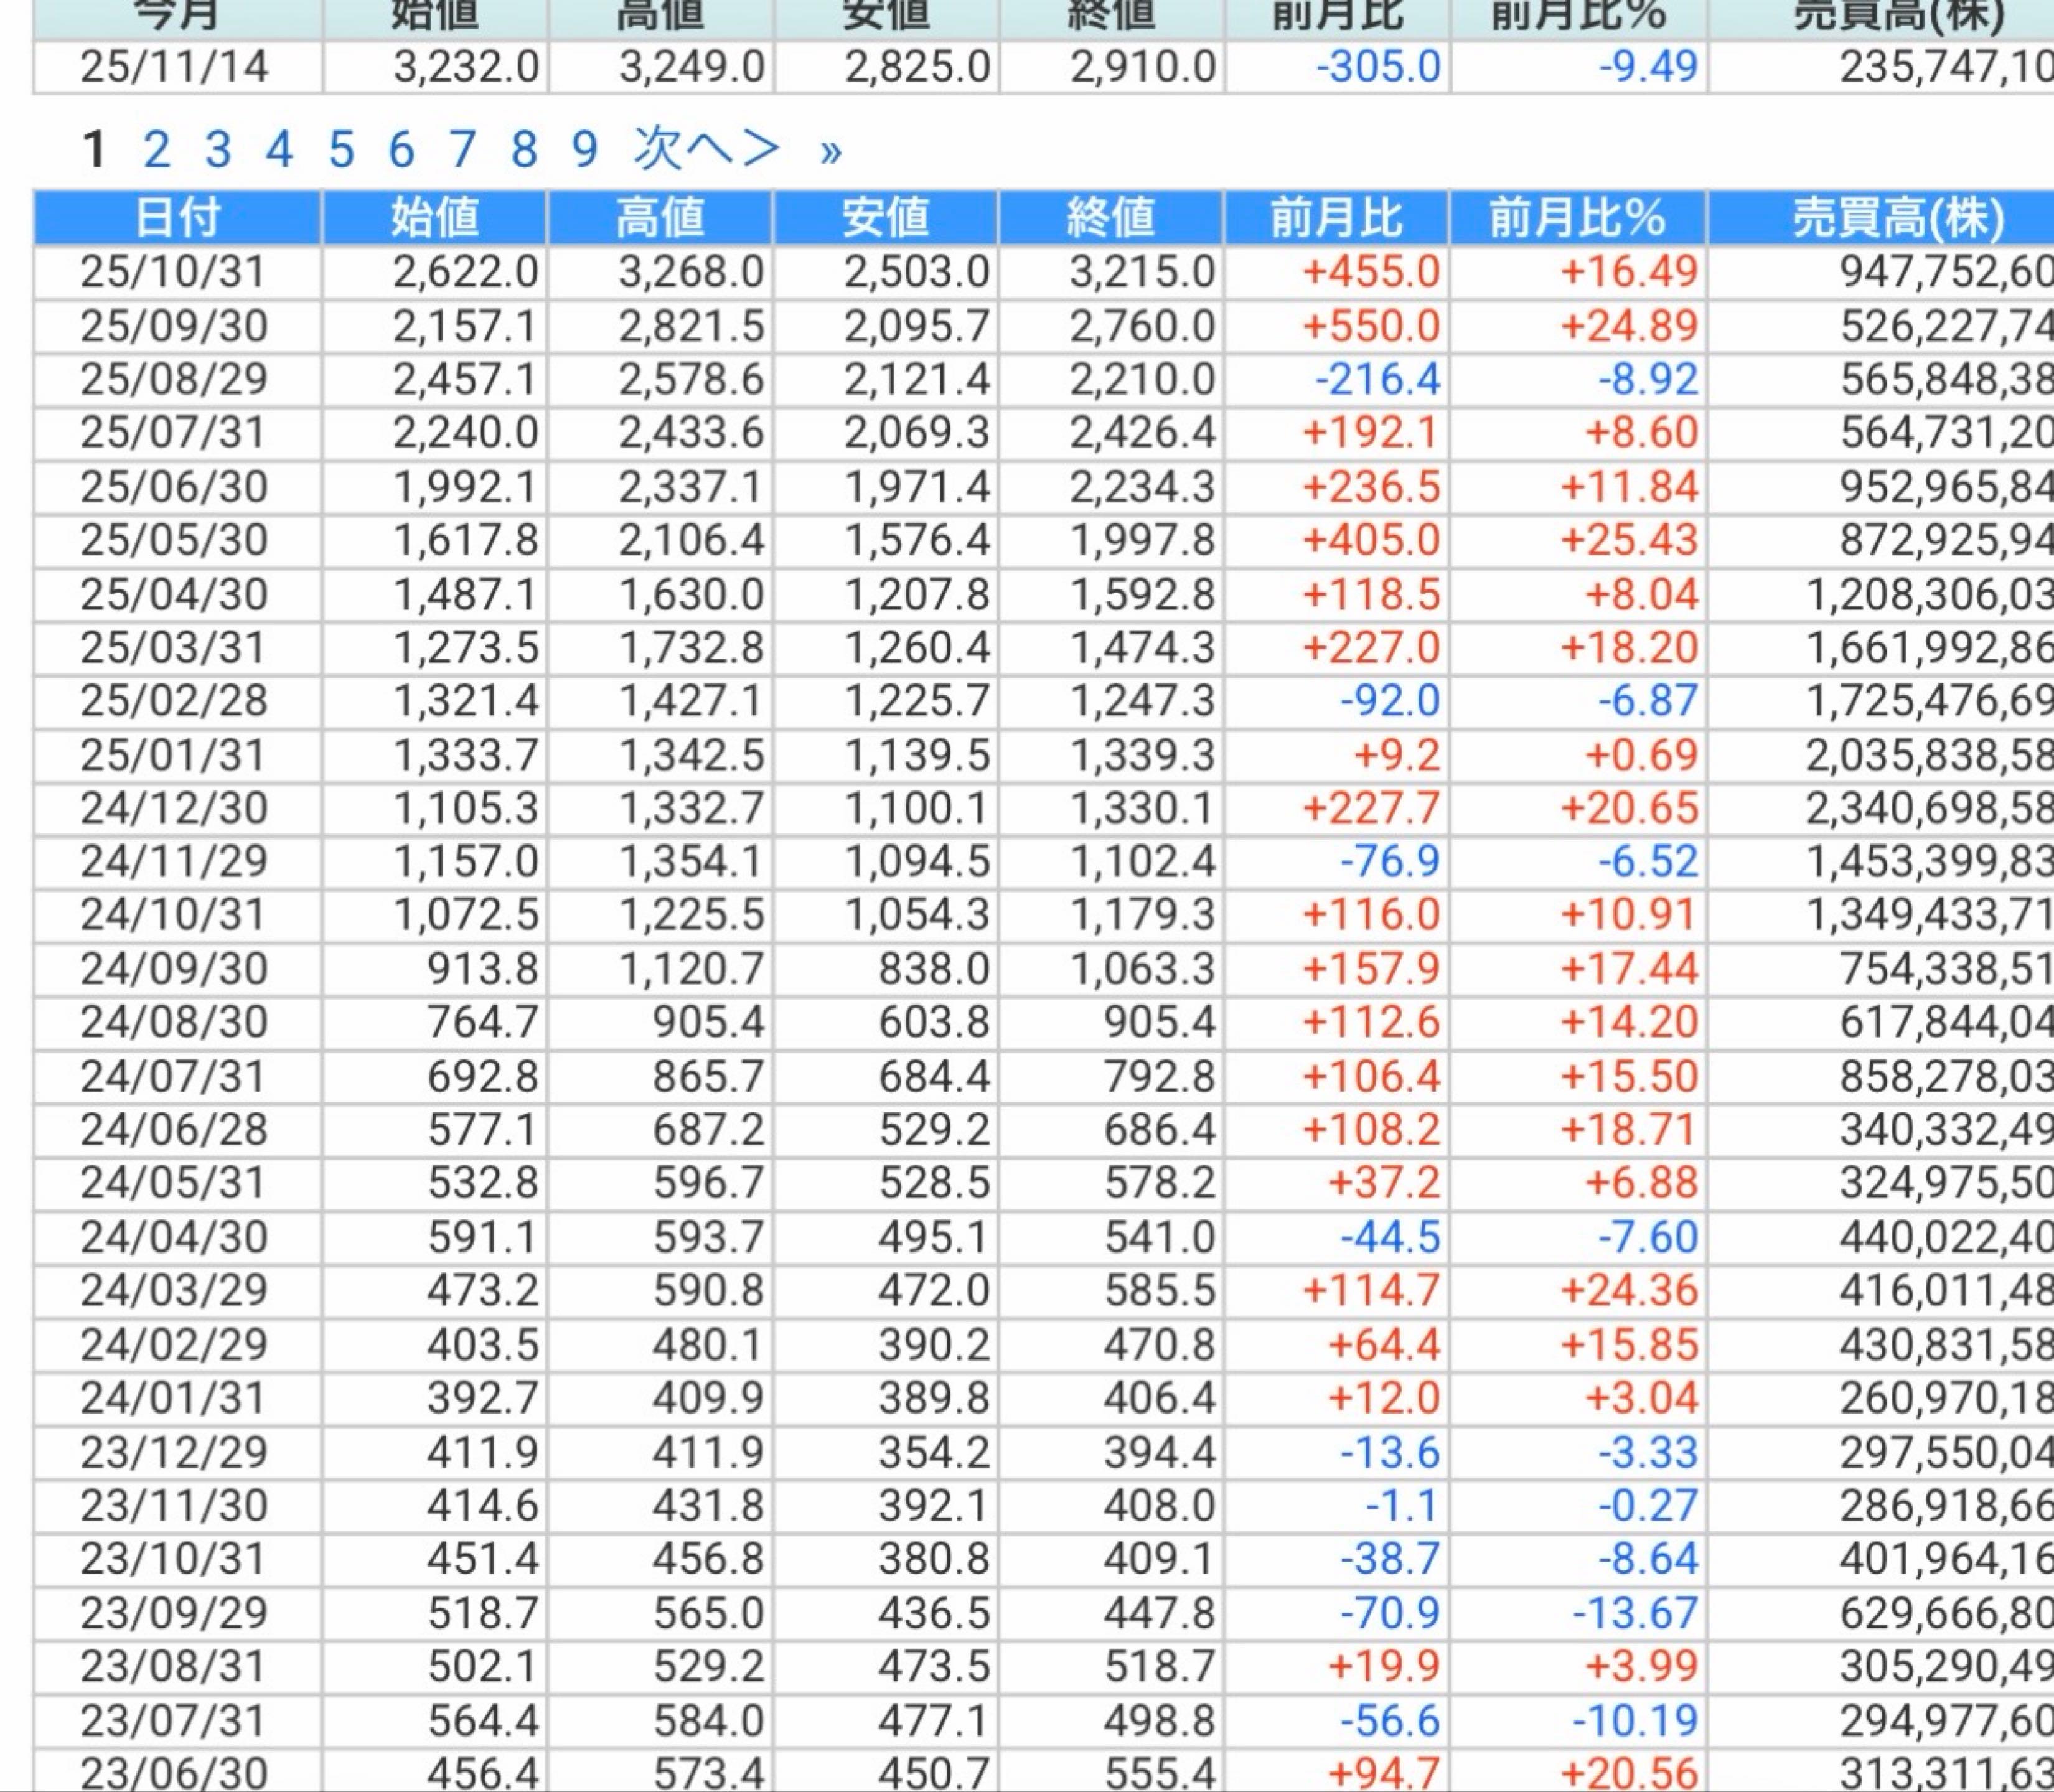Select the 24/12/30 date row
This screenshot has width=2054, height=1792.
174,808
